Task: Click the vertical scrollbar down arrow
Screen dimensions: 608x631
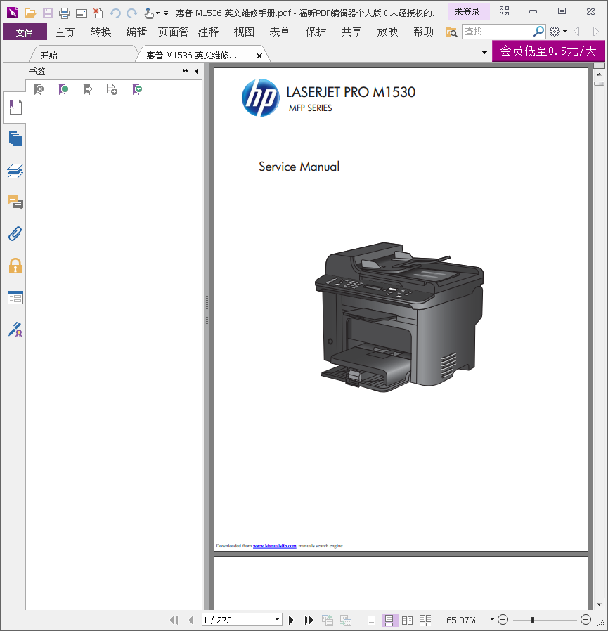Action: [x=599, y=604]
